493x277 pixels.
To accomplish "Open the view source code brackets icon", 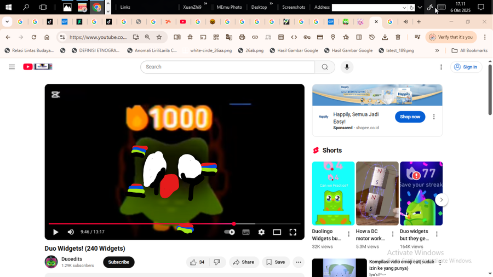I will (x=294, y=37).
